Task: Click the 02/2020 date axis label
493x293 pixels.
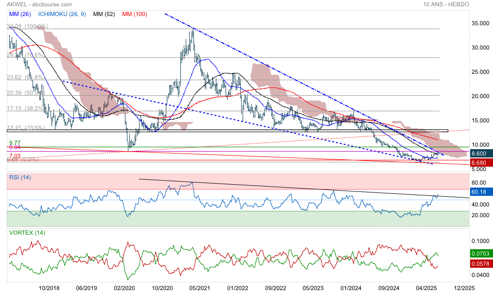Action: (x=124, y=288)
